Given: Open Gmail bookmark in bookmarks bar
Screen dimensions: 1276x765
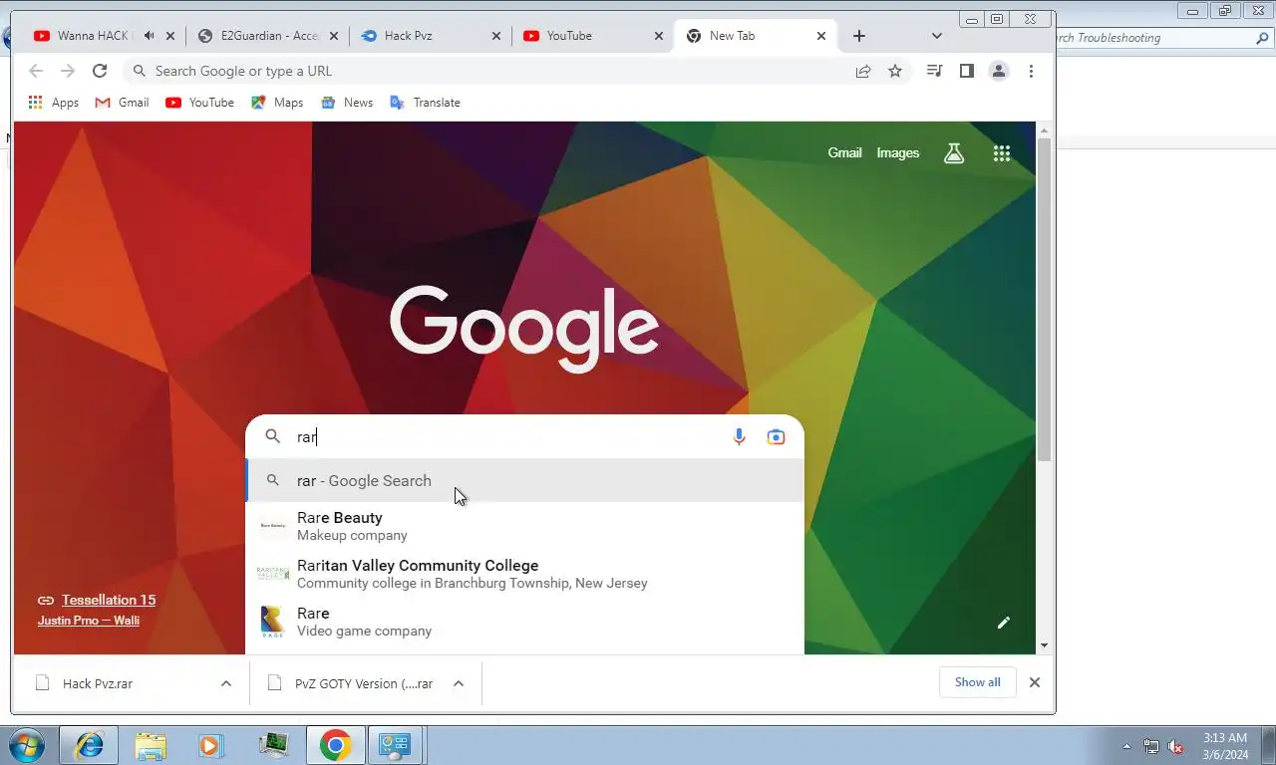Looking at the screenshot, I should (122, 103).
